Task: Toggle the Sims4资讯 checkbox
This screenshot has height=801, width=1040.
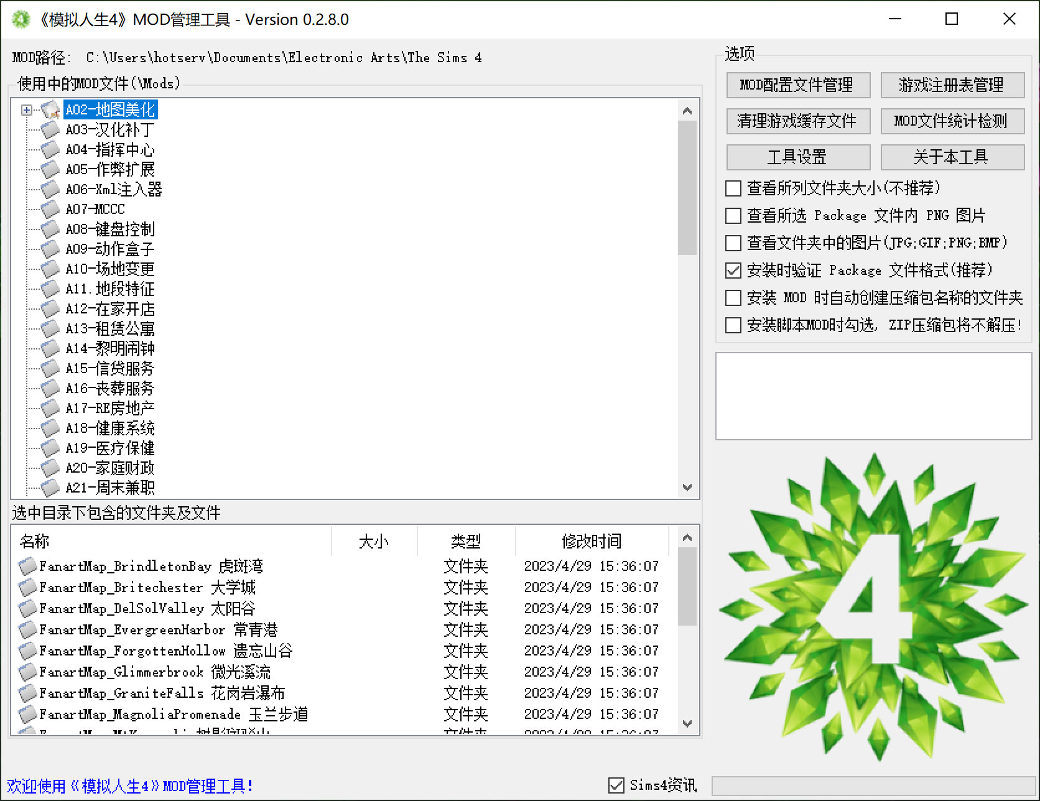Action: (616, 785)
